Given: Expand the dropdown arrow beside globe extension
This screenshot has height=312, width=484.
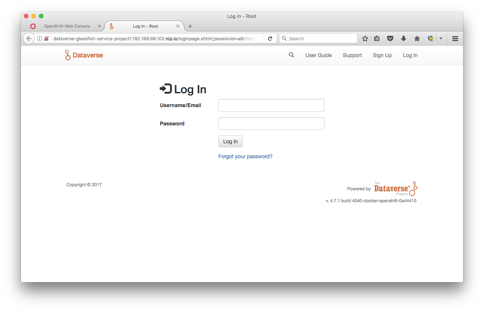Looking at the screenshot, I should pyautogui.click(x=441, y=38).
